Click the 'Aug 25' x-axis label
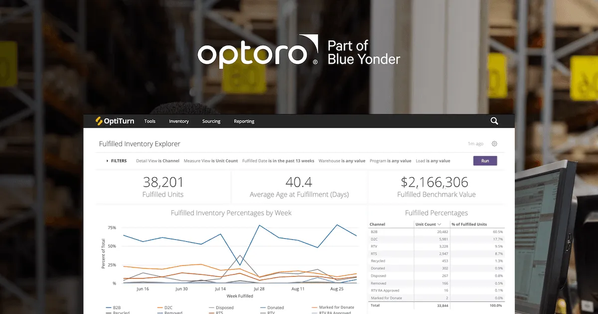Viewport: 598px width, 314px height. pos(336,289)
